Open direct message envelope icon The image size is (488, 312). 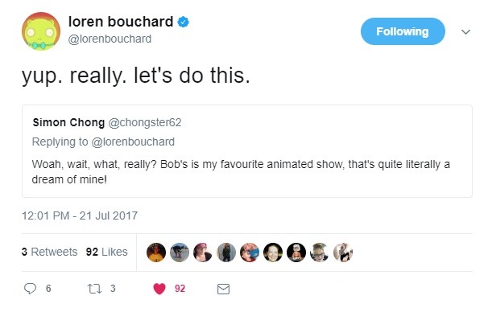[223, 289]
